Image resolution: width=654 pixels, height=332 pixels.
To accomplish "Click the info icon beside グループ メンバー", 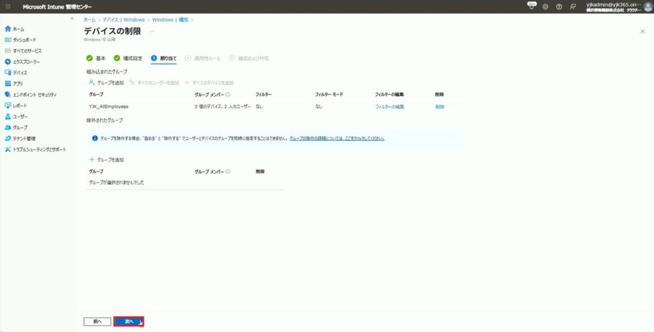I will (228, 94).
